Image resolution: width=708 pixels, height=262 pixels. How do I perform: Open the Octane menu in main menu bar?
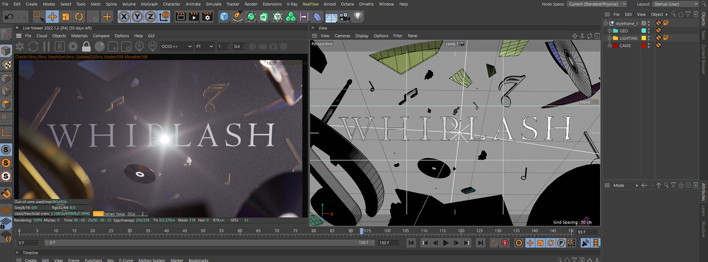point(347,4)
